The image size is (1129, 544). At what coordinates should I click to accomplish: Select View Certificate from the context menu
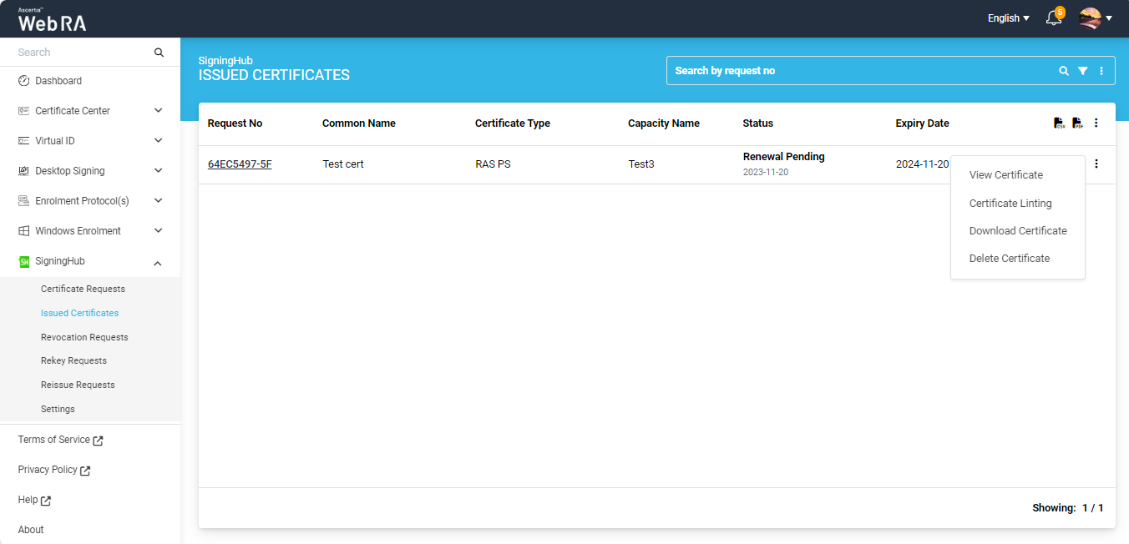click(1005, 175)
